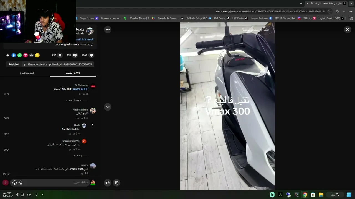
Task: Repost the video with the yellow icon
Action: point(37,55)
